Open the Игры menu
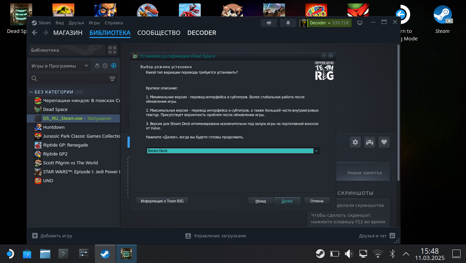This screenshot has height=263, width=466. 94,23
